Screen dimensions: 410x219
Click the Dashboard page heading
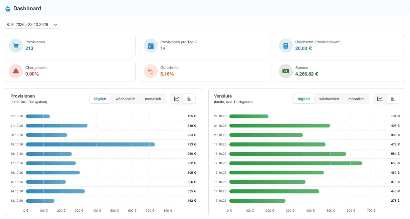pos(27,9)
